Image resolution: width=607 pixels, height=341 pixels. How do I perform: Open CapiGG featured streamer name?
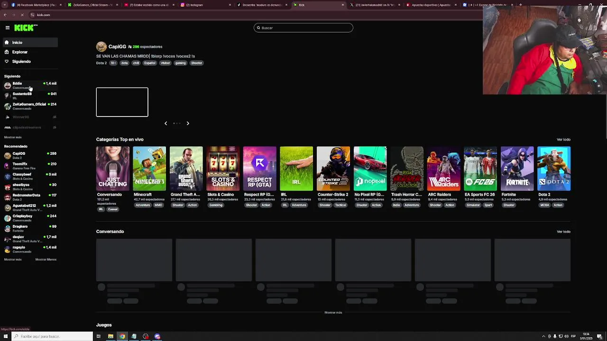pyautogui.click(x=117, y=46)
